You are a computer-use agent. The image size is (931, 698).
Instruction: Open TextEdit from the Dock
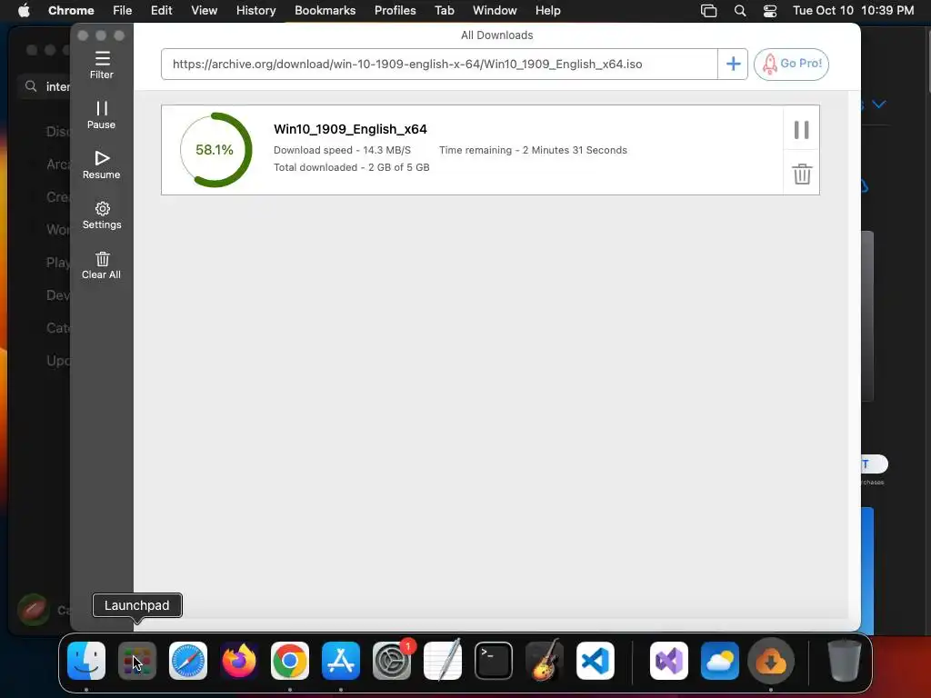443,661
